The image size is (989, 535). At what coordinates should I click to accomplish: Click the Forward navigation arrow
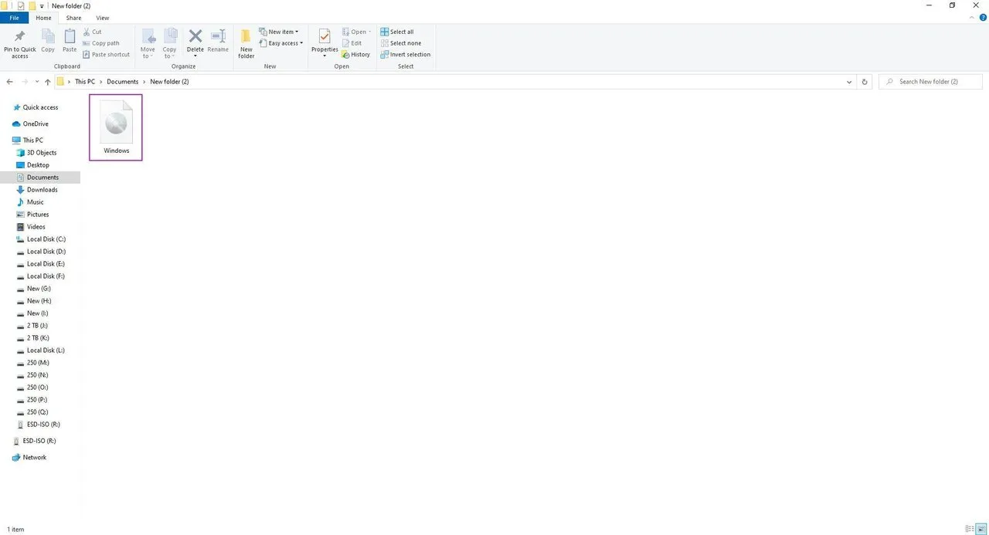coord(25,82)
